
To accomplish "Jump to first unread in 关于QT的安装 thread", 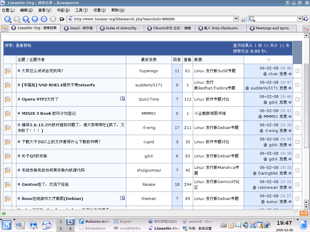I will point(19,156).
